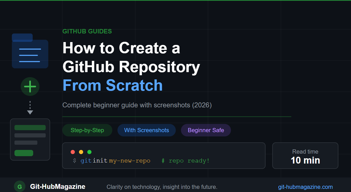Expand the terminal command box

[x=164, y=156]
